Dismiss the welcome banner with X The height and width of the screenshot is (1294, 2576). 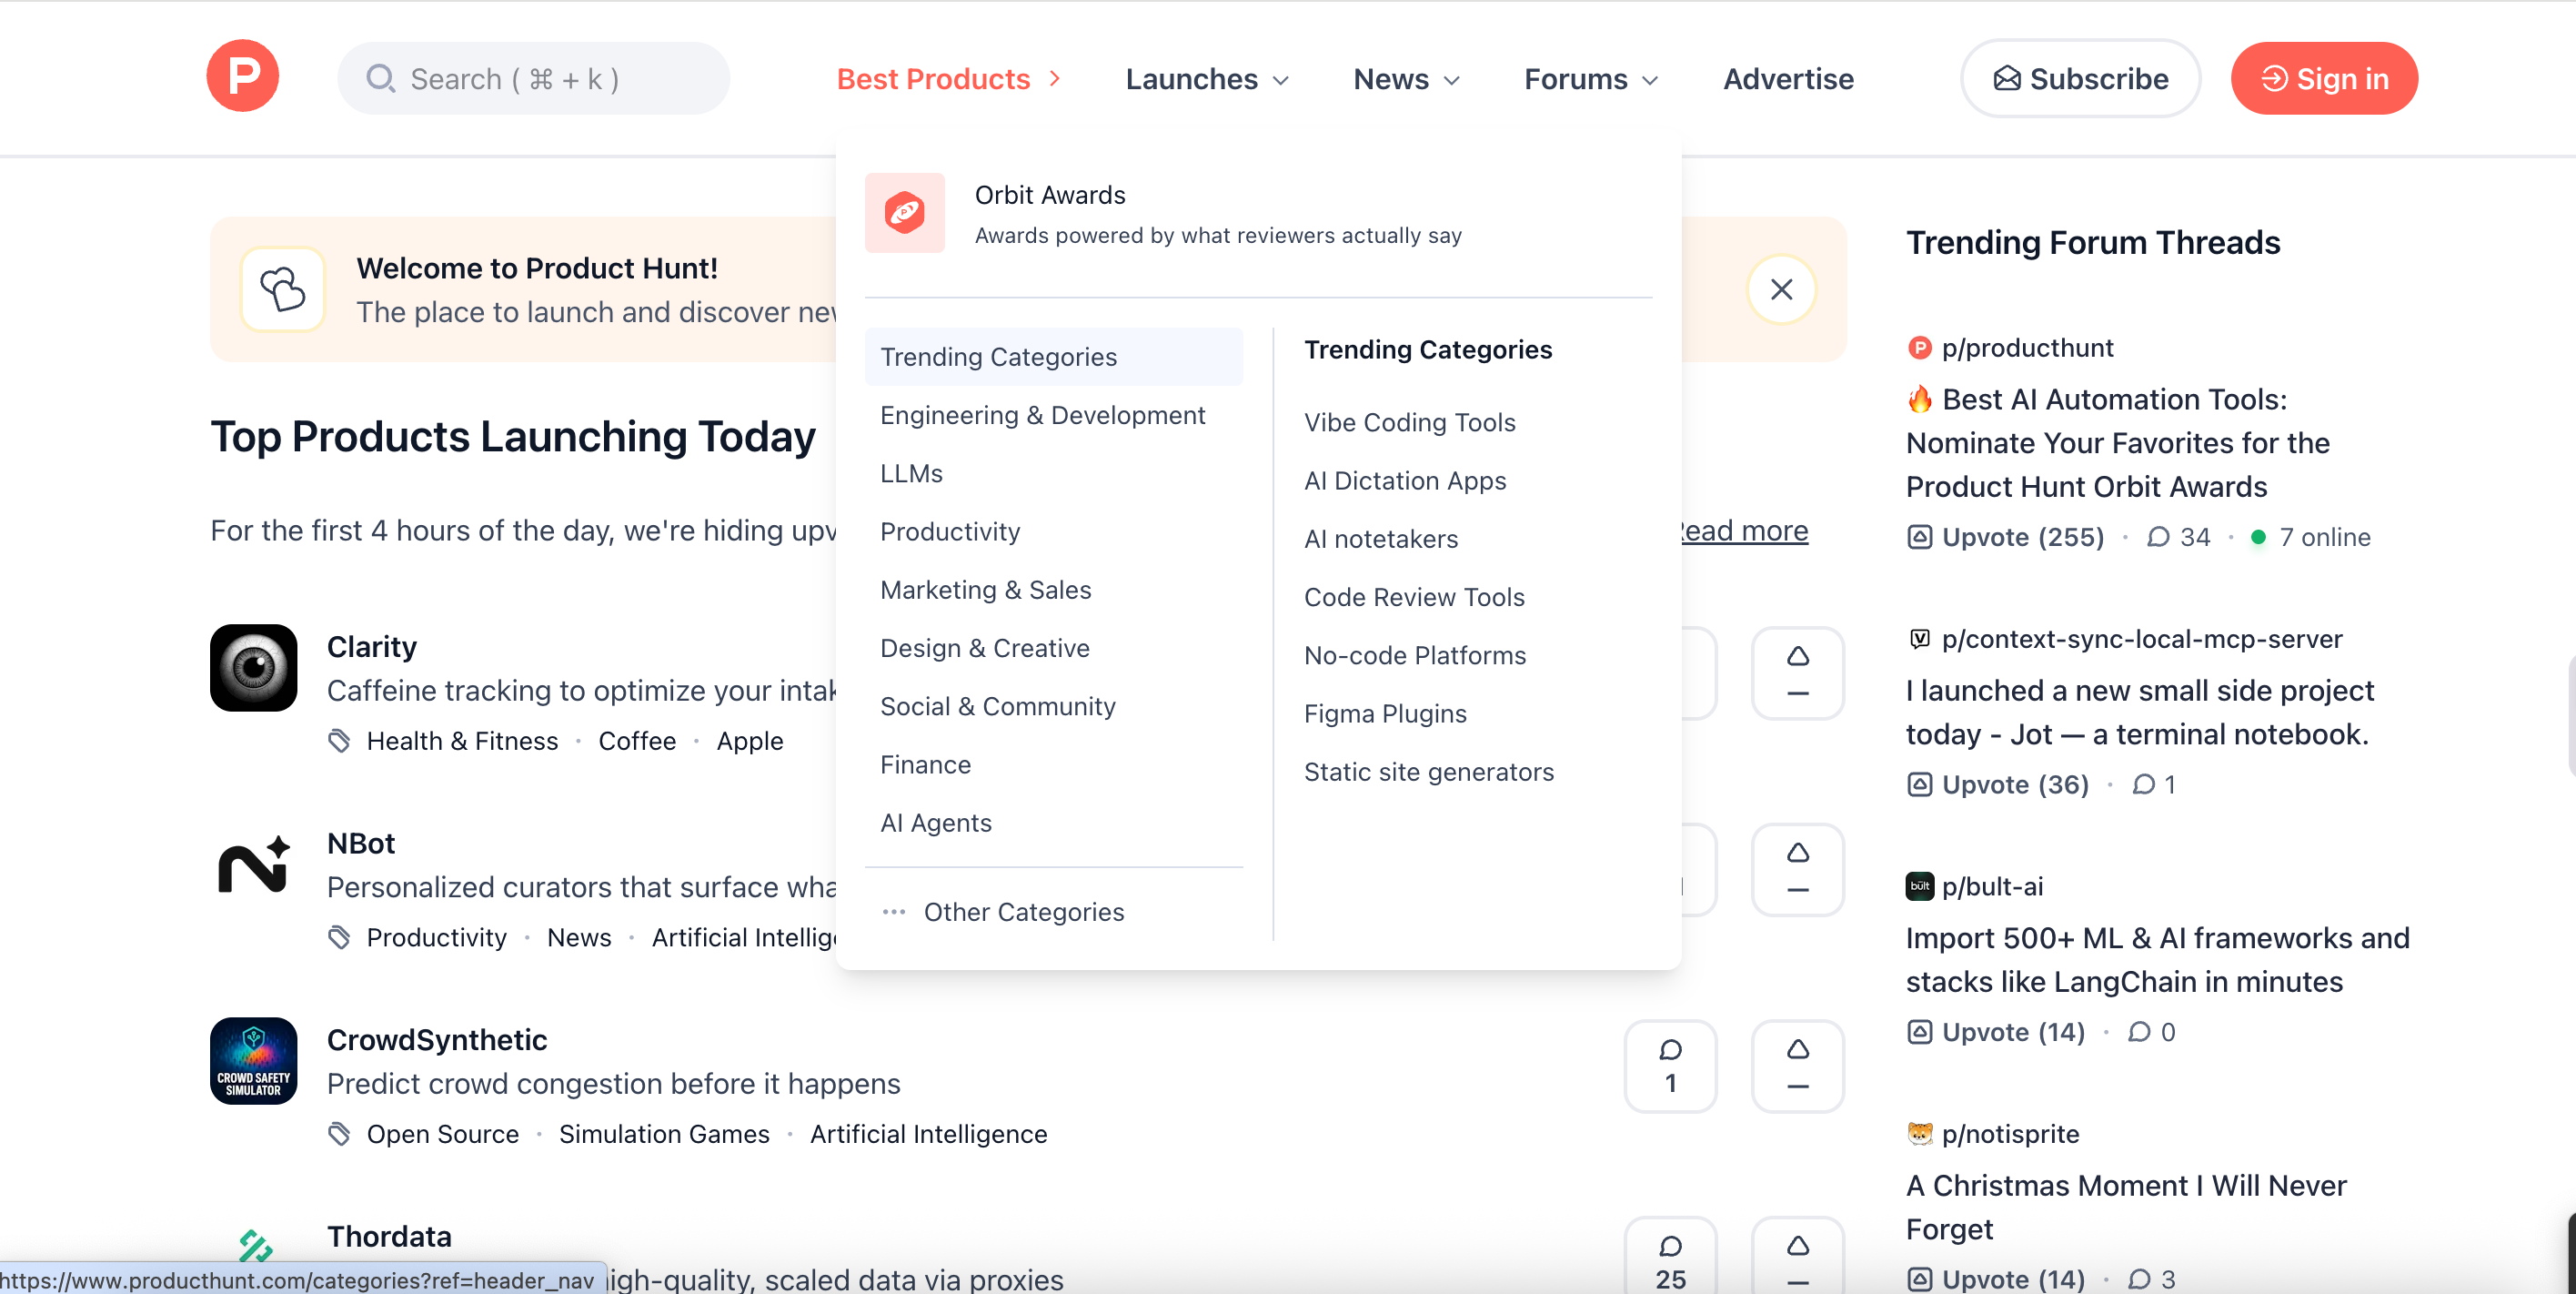click(1780, 290)
